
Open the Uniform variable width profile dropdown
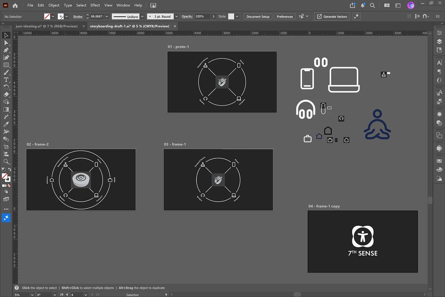[x=142, y=16]
